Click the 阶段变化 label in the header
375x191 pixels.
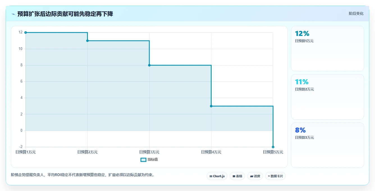[356, 13]
